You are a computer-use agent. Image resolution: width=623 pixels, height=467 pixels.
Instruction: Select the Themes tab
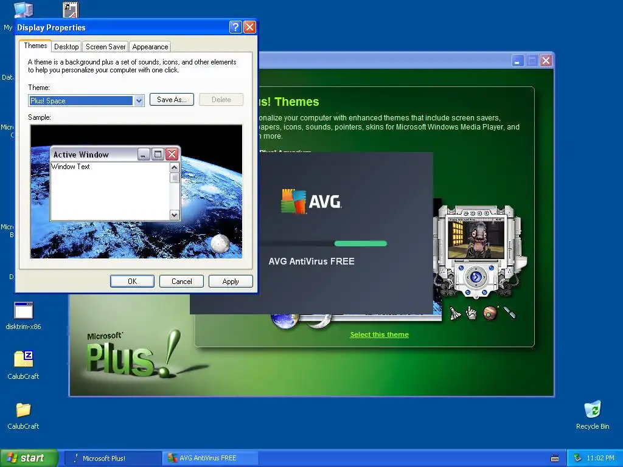(35, 46)
